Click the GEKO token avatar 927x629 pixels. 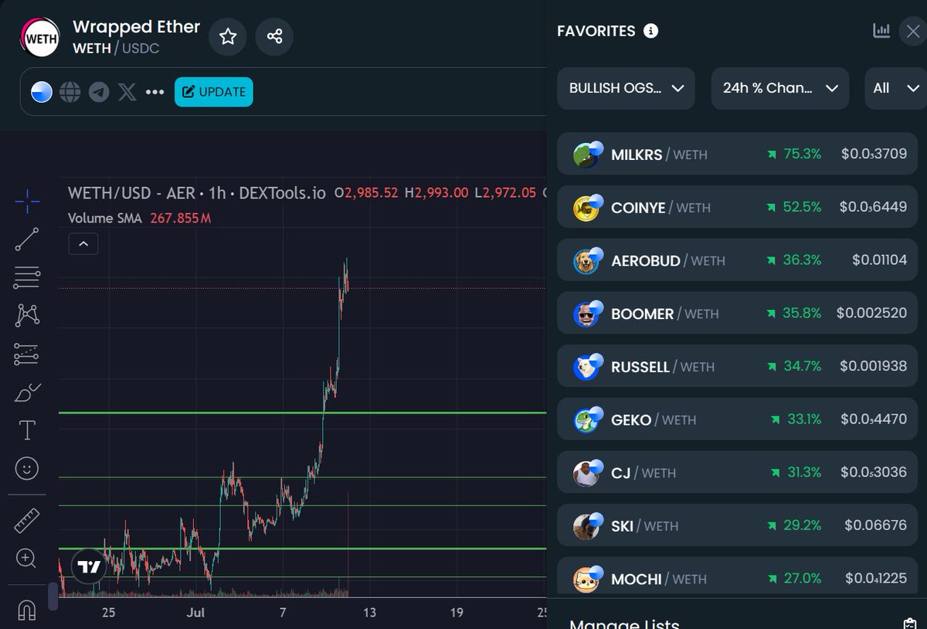[x=586, y=420]
